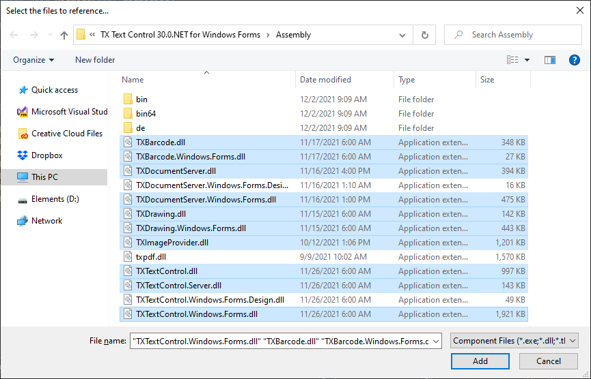Screen dimensions: 591x379
Task: Click the Add button
Action: pos(480,361)
